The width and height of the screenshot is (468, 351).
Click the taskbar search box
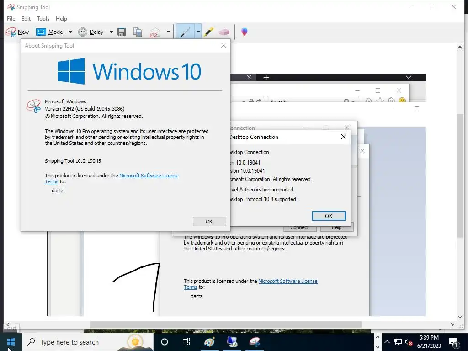pyautogui.click(x=88, y=342)
